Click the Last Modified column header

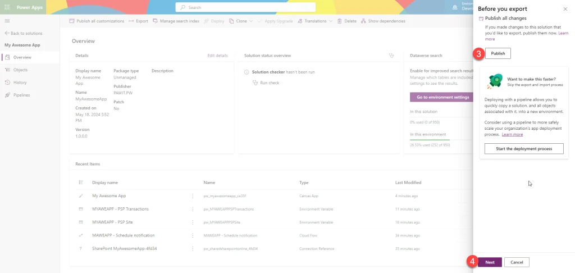pyautogui.click(x=408, y=183)
